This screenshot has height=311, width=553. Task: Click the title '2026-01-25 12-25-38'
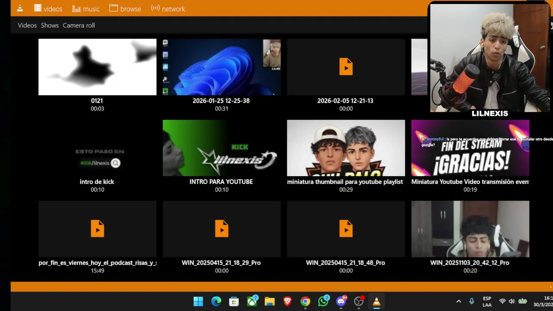tap(221, 101)
